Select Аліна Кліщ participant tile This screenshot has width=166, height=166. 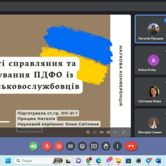pyautogui.click(x=151, y=60)
